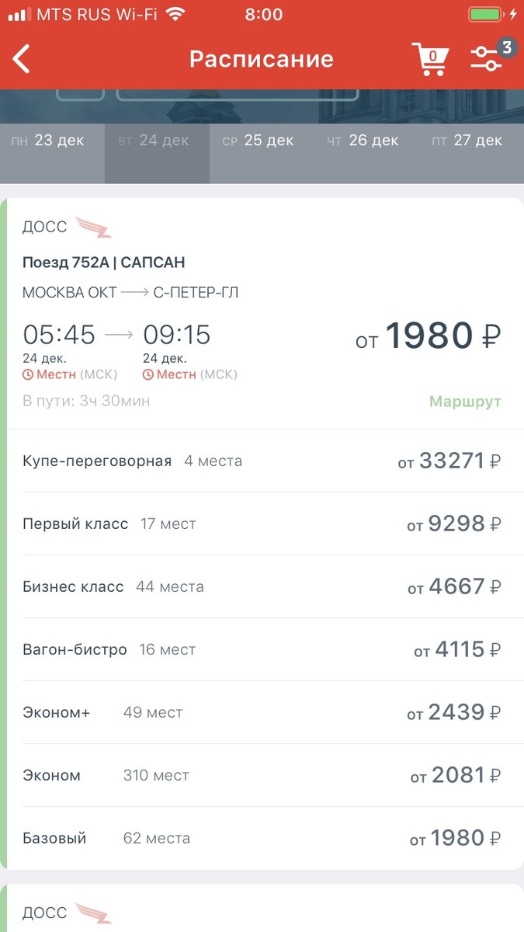Select the Вагон-бистро seating option

(x=262, y=649)
